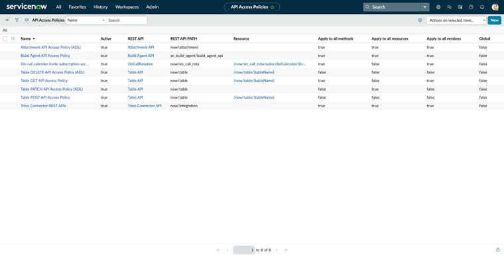Open the notifications bell
This screenshot has width=504, height=256.
click(482, 7)
